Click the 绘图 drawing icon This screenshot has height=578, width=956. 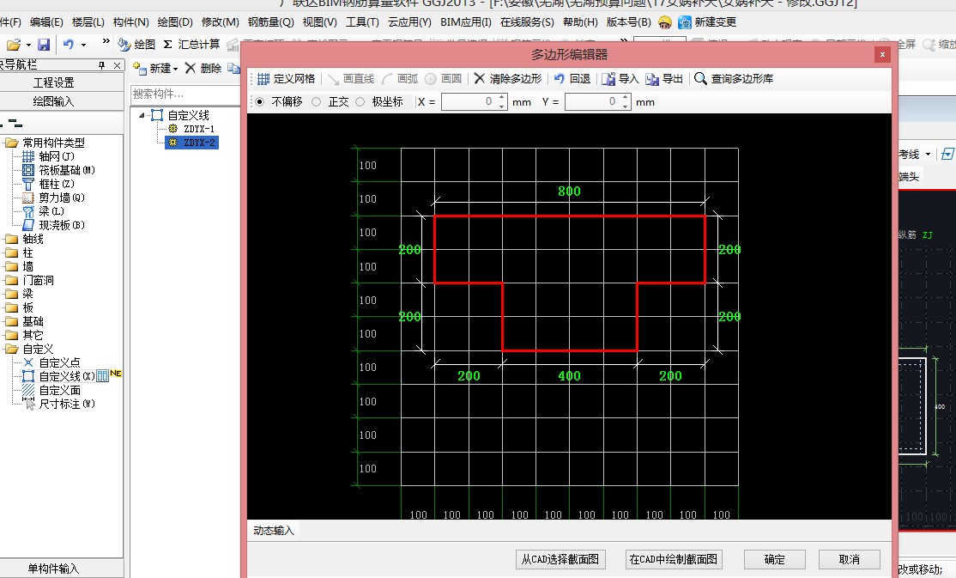(x=124, y=45)
